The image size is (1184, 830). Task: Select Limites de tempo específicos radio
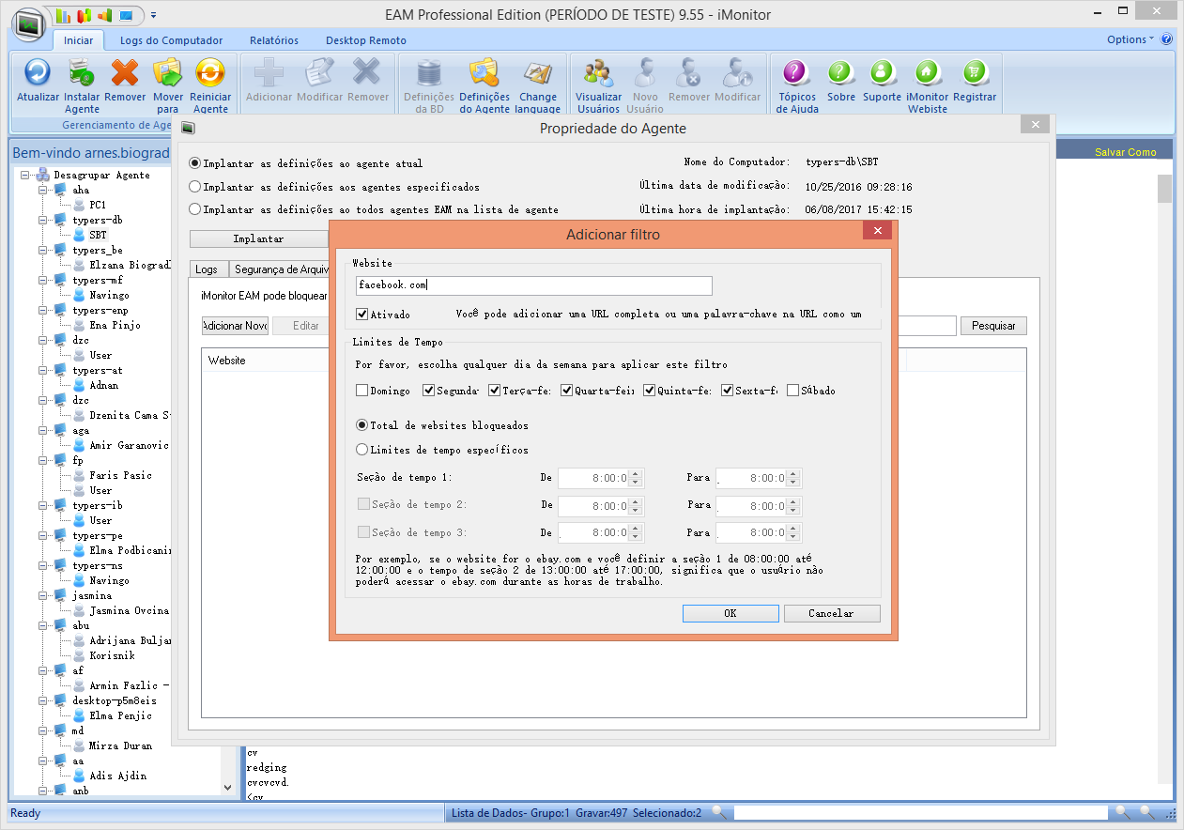(362, 450)
